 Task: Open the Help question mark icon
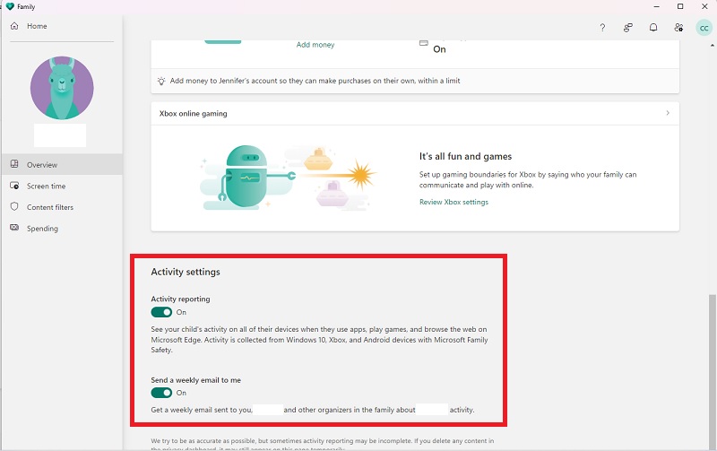[x=602, y=28]
